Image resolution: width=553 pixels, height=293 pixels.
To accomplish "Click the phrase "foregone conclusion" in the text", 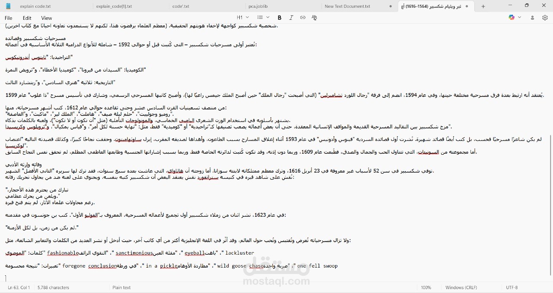I will point(89,266).
